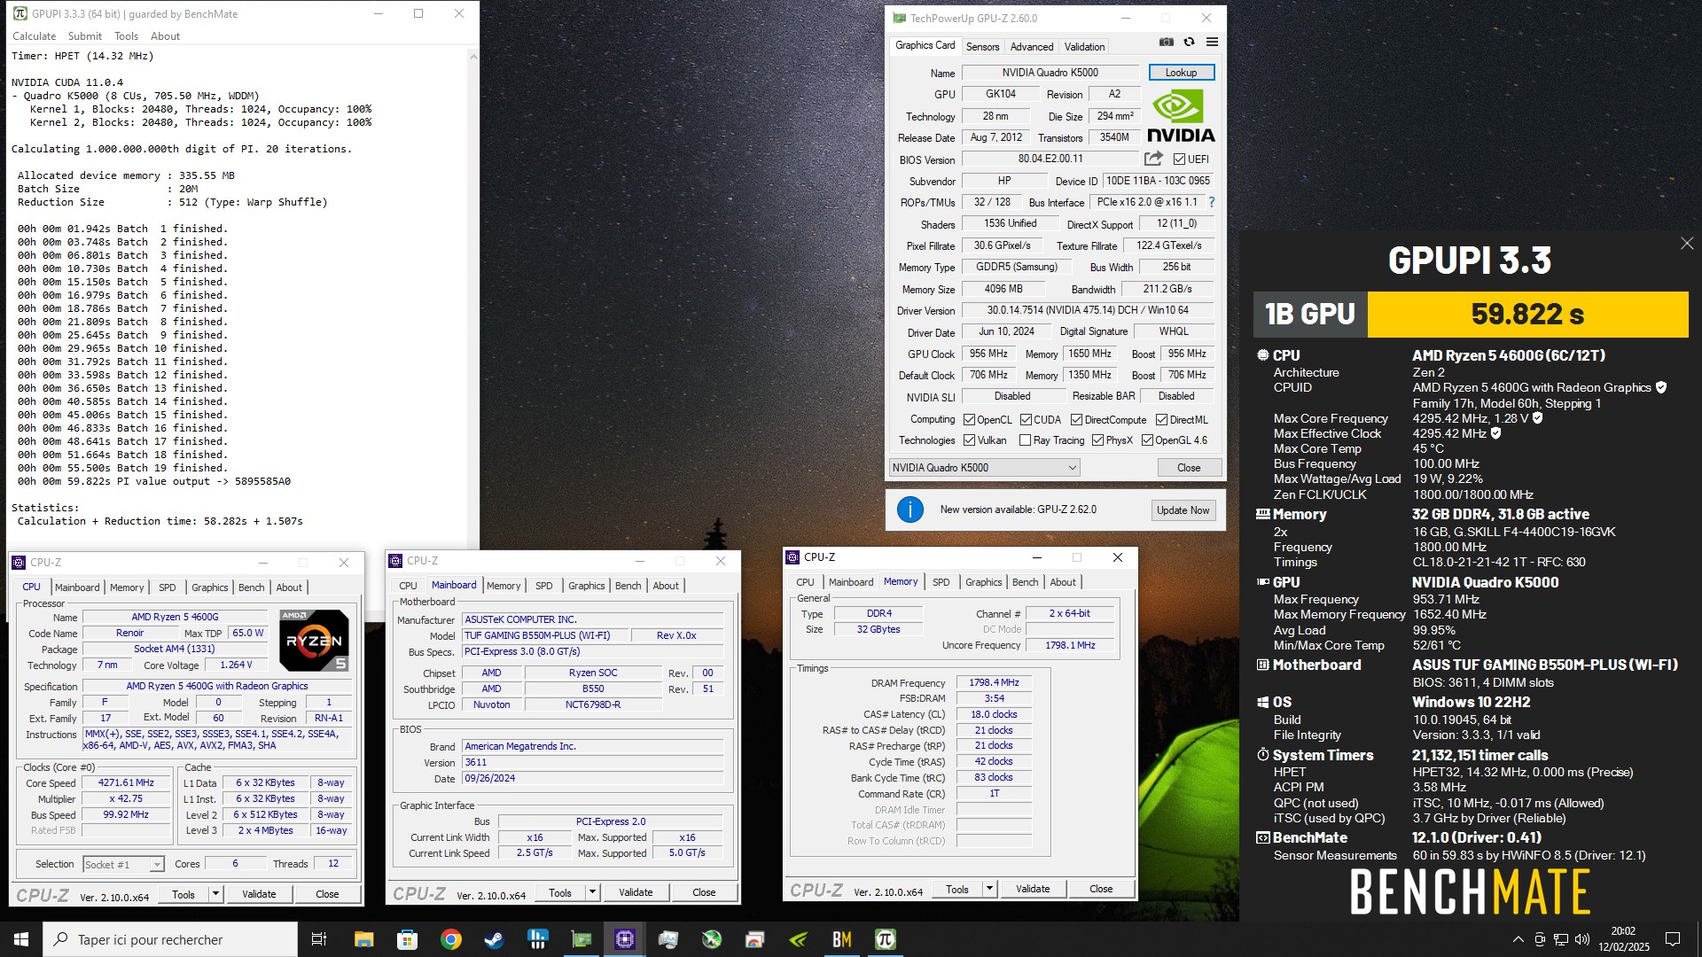
Task: Open the Calculate menu in GPUPI
Action: [x=34, y=36]
